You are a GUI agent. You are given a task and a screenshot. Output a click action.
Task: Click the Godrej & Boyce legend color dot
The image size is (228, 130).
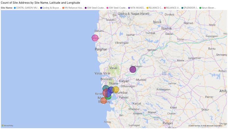point(41,8)
